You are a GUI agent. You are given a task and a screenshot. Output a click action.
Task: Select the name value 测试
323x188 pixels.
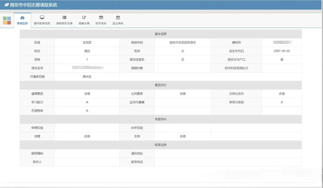(87, 51)
